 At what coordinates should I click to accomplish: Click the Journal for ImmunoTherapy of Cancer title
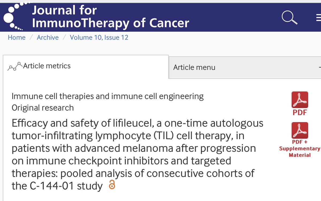[110, 17]
